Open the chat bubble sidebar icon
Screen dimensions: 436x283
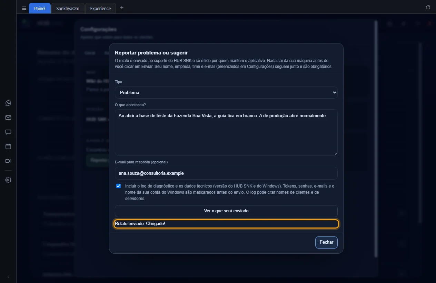[8, 132]
